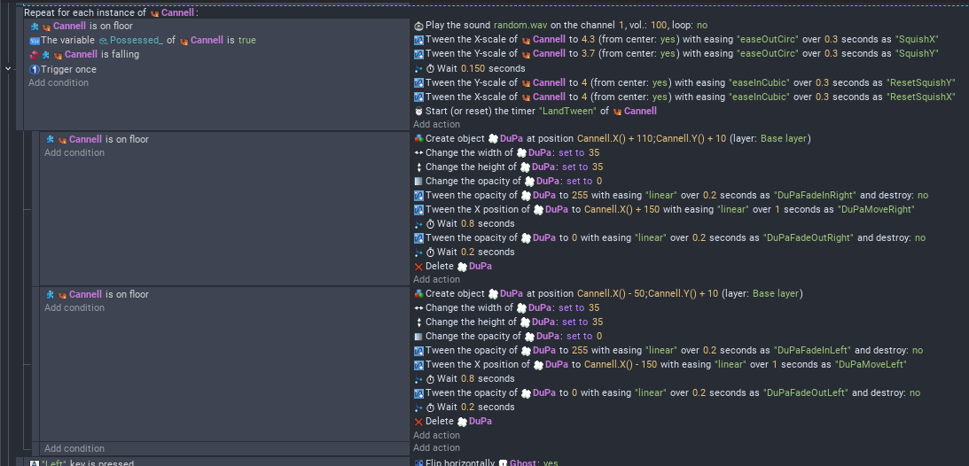
Task: Click the Play sound action speaker icon
Action: (418, 26)
